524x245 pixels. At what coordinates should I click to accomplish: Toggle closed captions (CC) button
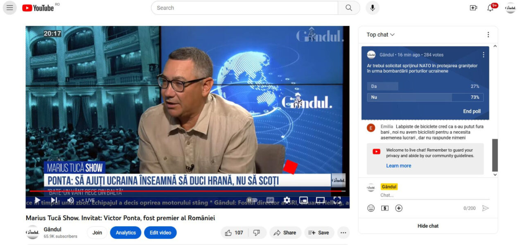270,200
